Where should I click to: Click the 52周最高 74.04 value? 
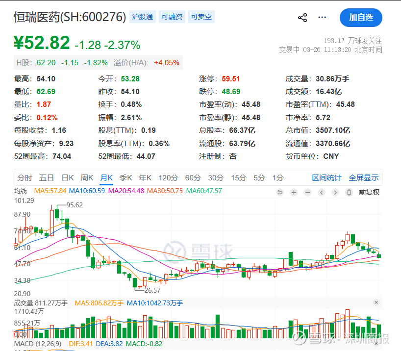62,156
